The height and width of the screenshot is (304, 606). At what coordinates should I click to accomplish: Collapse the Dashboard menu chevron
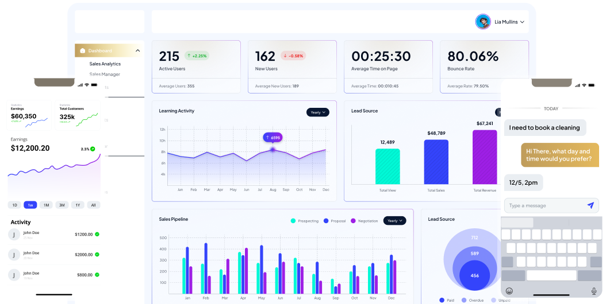(x=137, y=50)
